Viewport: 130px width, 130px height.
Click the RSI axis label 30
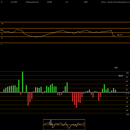[2, 38]
